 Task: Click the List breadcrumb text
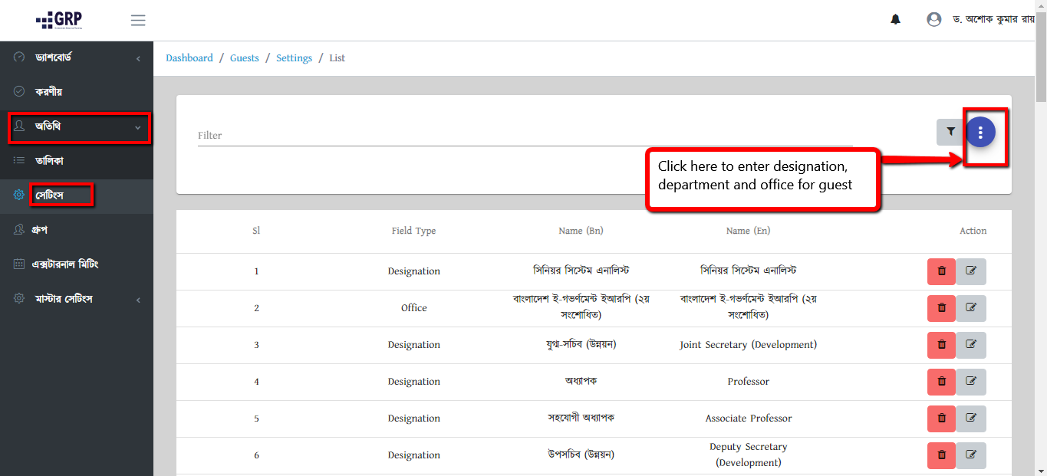coord(337,58)
